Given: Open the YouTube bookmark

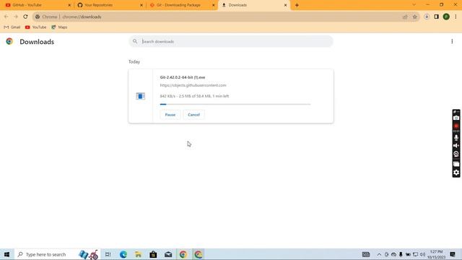Looking at the screenshot, I should click(x=35, y=27).
